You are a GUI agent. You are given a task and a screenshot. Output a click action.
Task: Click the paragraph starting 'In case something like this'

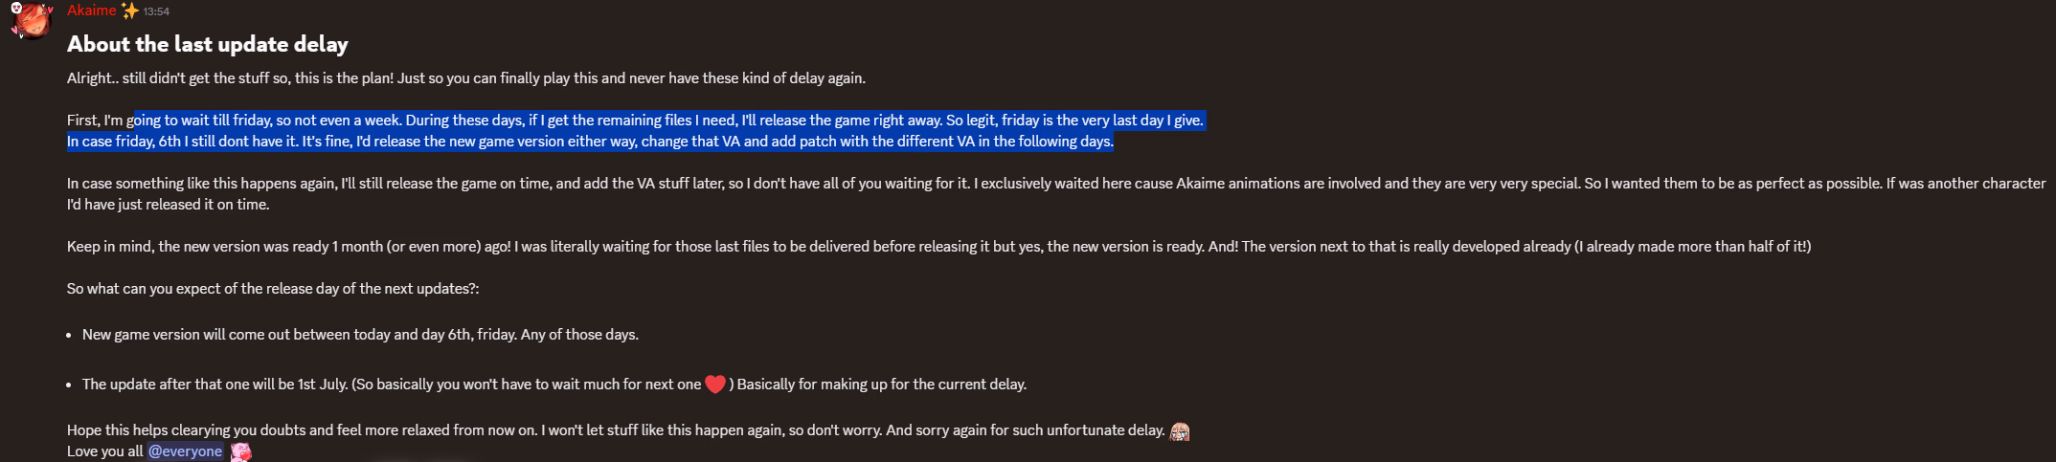1056,194
